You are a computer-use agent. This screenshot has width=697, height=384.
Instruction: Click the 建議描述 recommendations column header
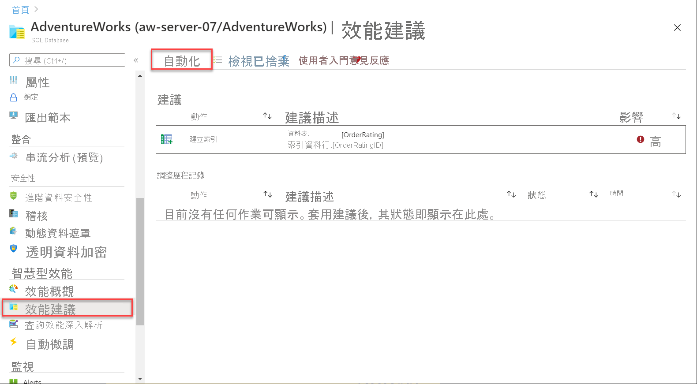pyautogui.click(x=312, y=118)
